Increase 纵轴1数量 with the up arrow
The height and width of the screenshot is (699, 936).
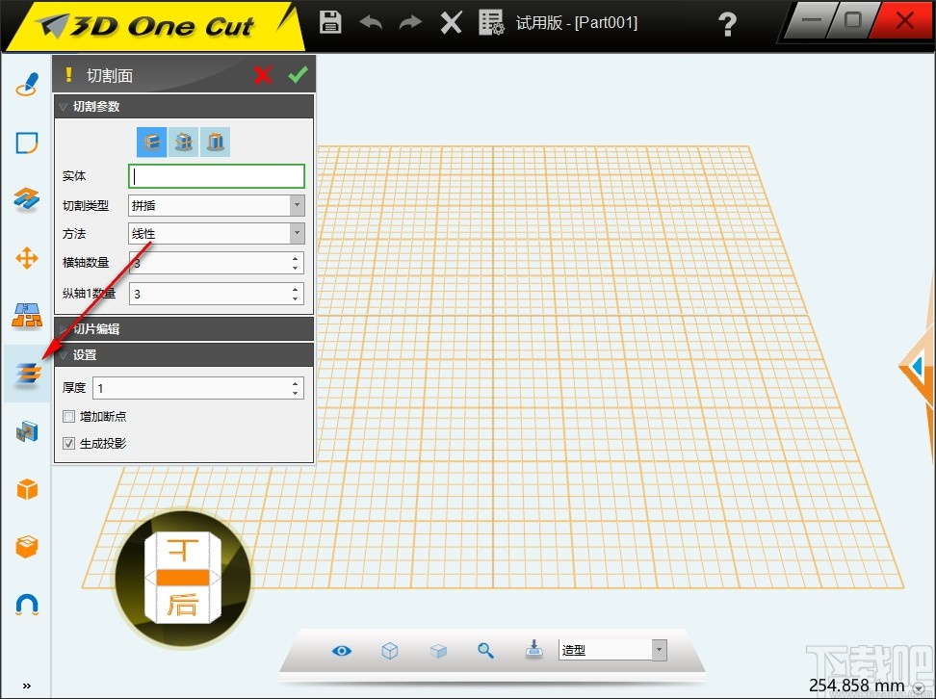pos(295,290)
